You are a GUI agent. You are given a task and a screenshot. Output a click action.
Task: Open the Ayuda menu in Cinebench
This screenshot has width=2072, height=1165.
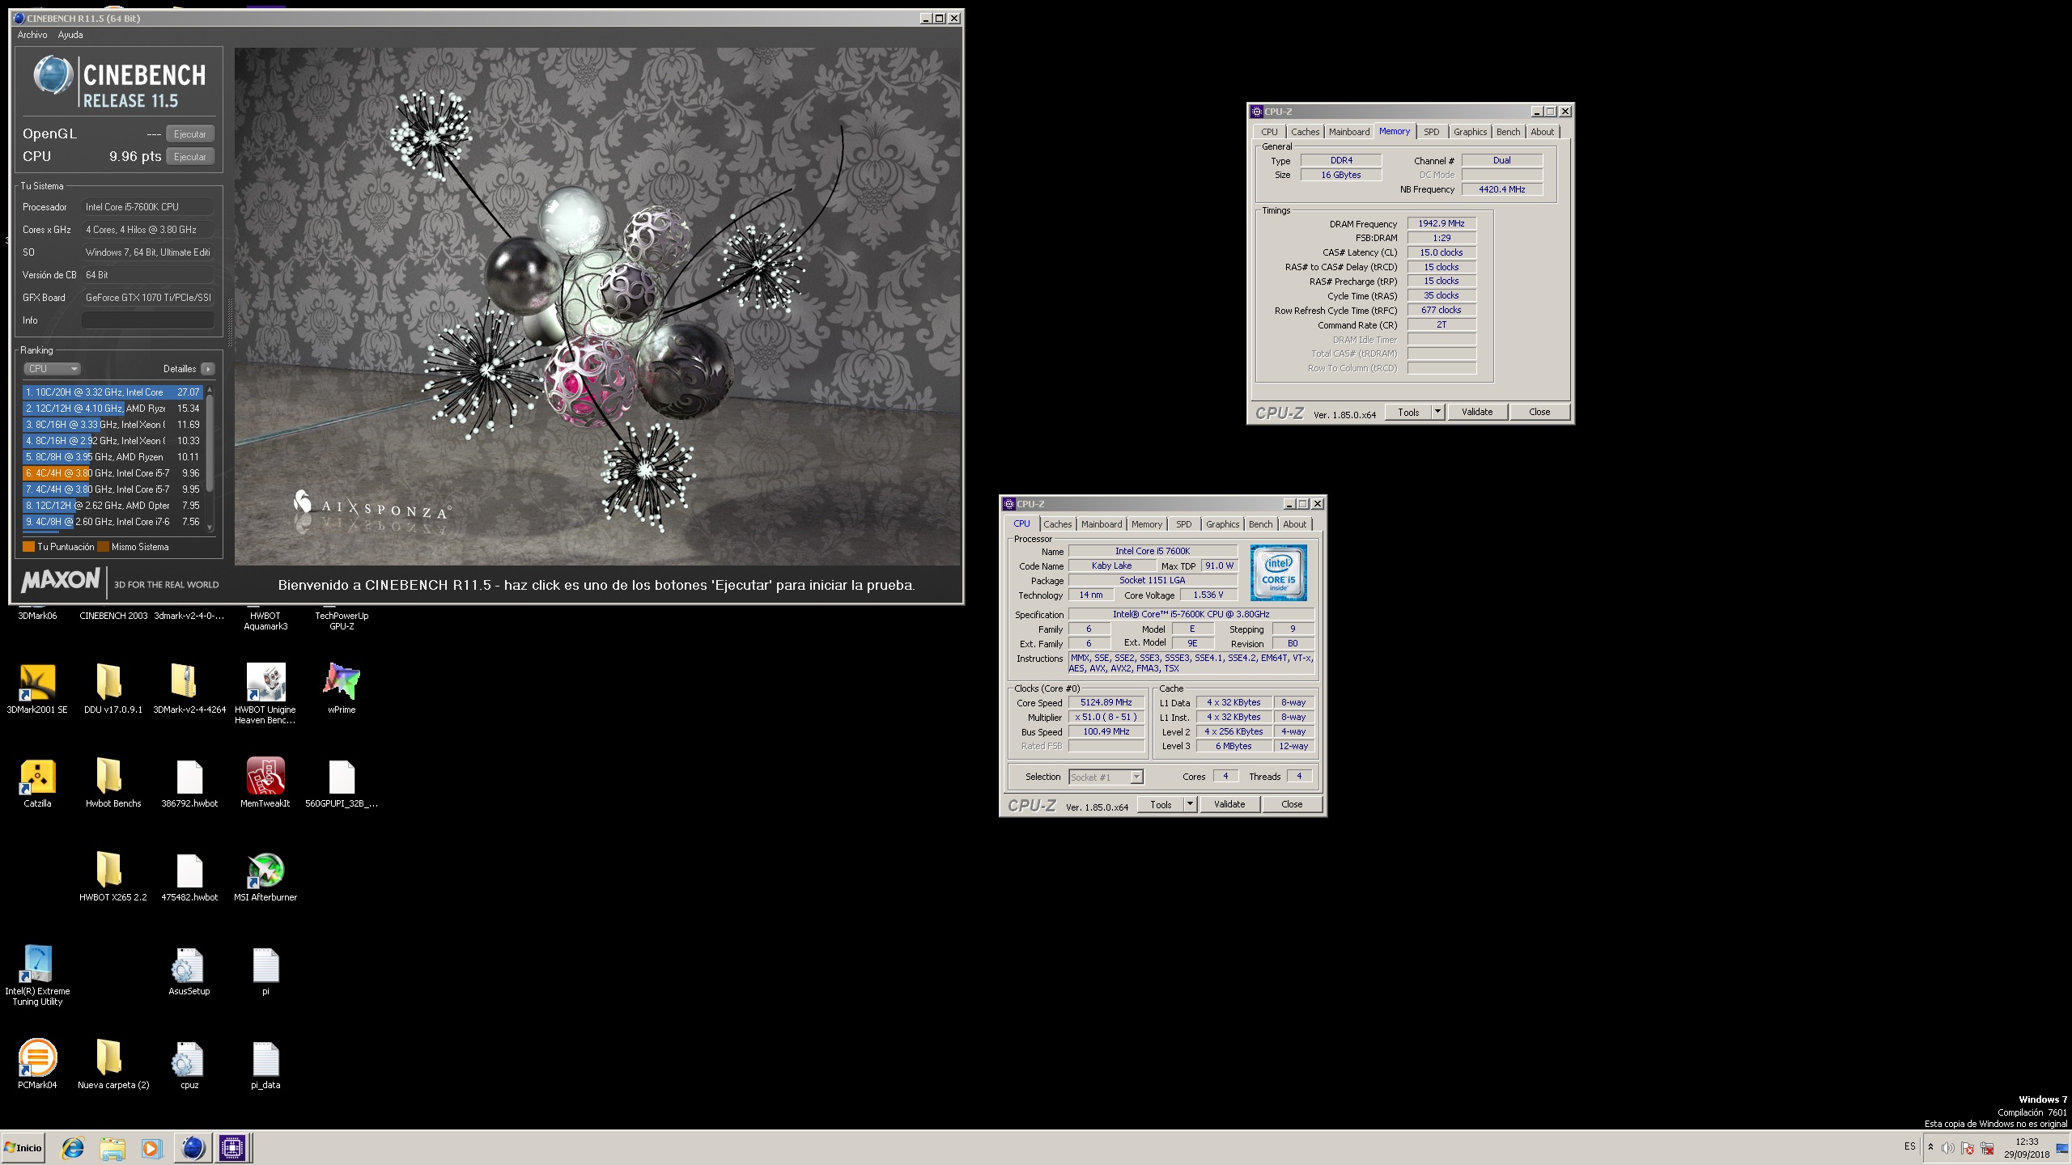pyautogui.click(x=70, y=35)
